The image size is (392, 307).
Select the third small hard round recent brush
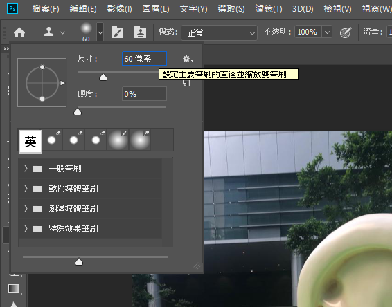click(96, 140)
